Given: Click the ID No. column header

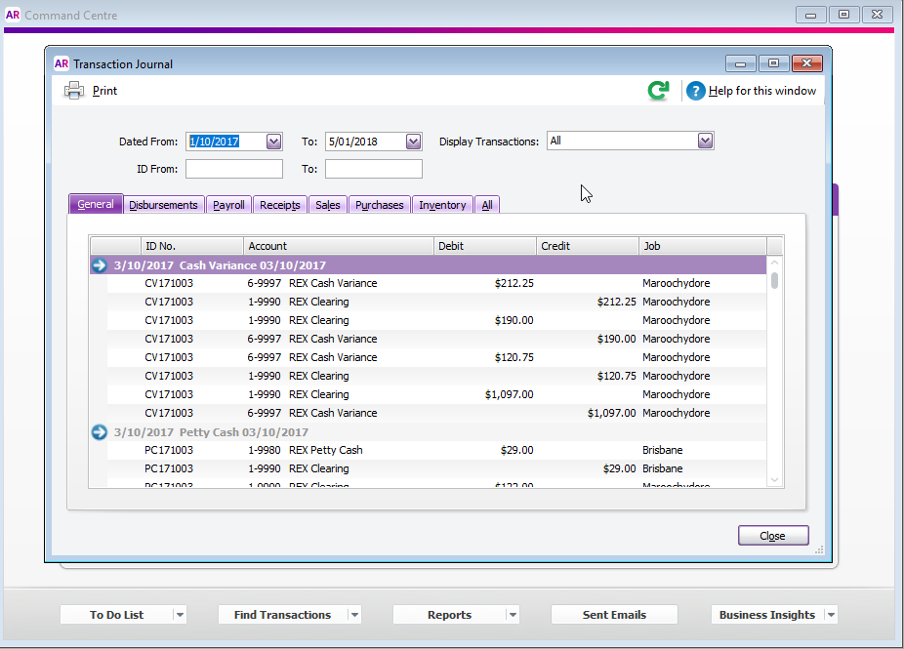Looking at the screenshot, I should pyautogui.click(x=192, y=246).
